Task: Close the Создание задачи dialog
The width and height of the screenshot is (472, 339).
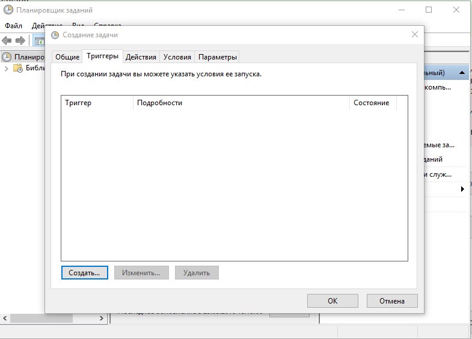Action: tap(415, 35)
